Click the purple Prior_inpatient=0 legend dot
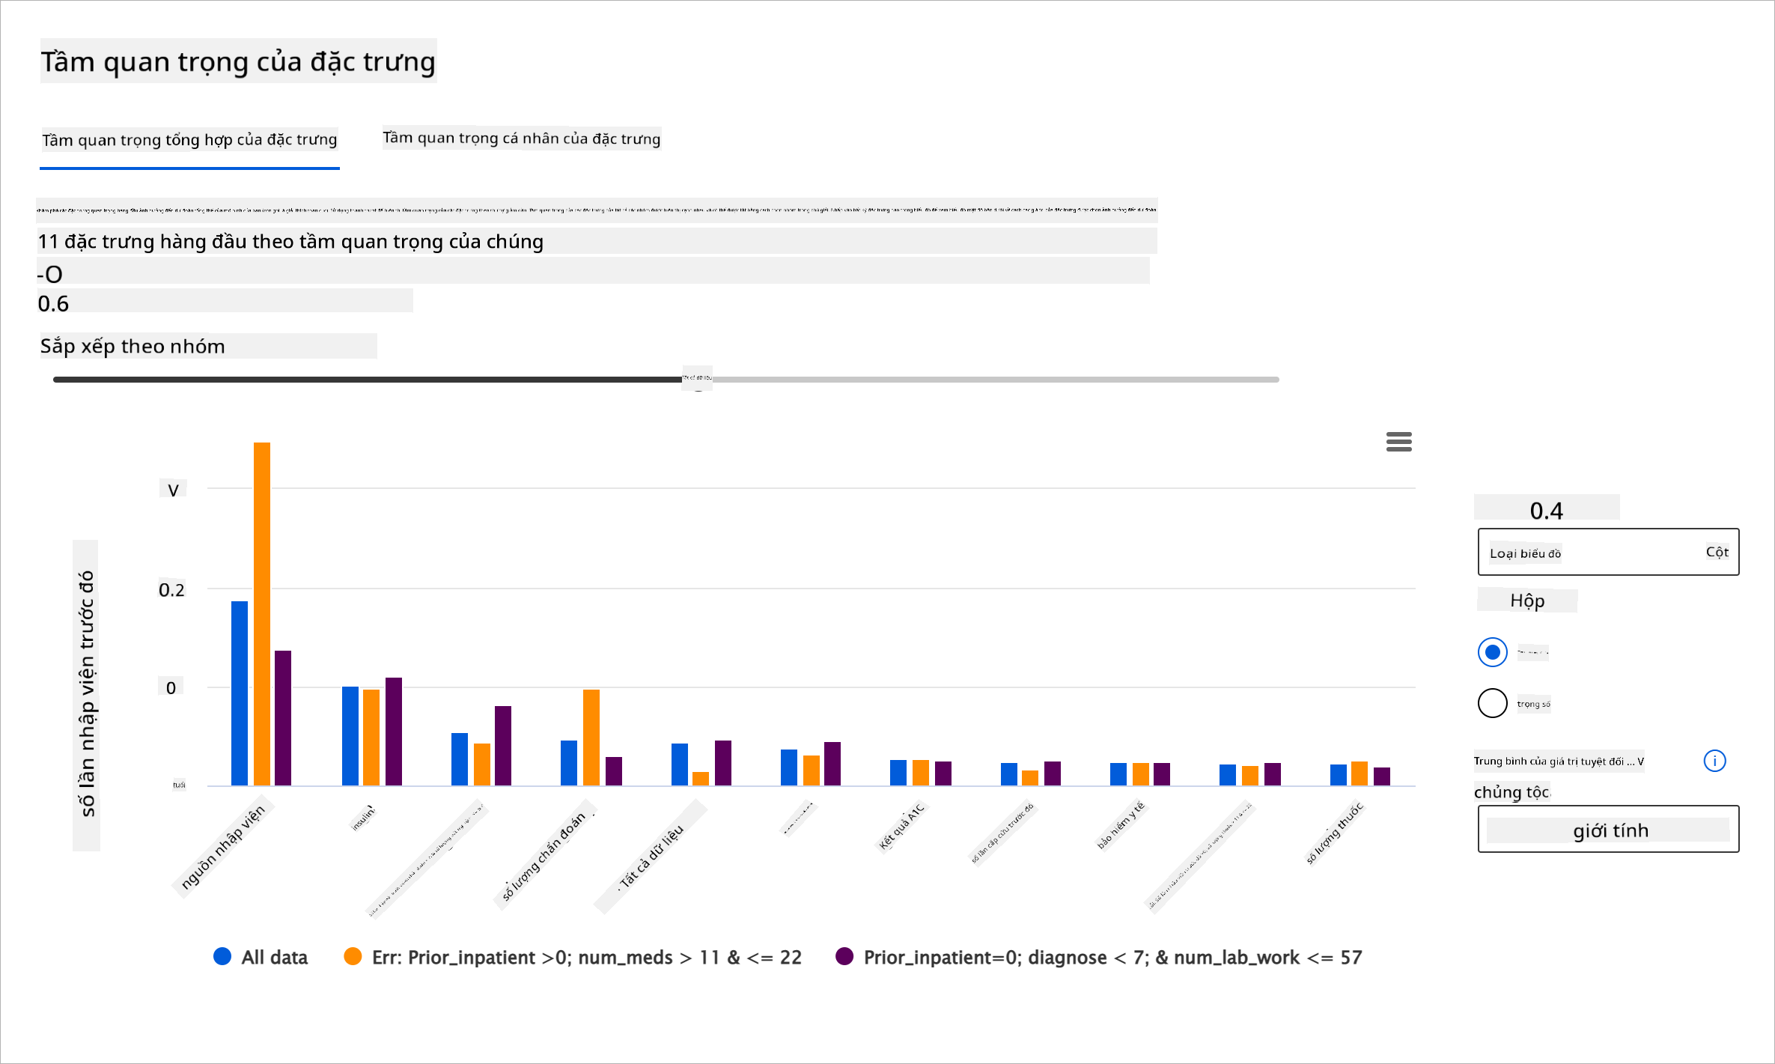Viewport: 1775px width, 1064px height. (x=844, y=956)
